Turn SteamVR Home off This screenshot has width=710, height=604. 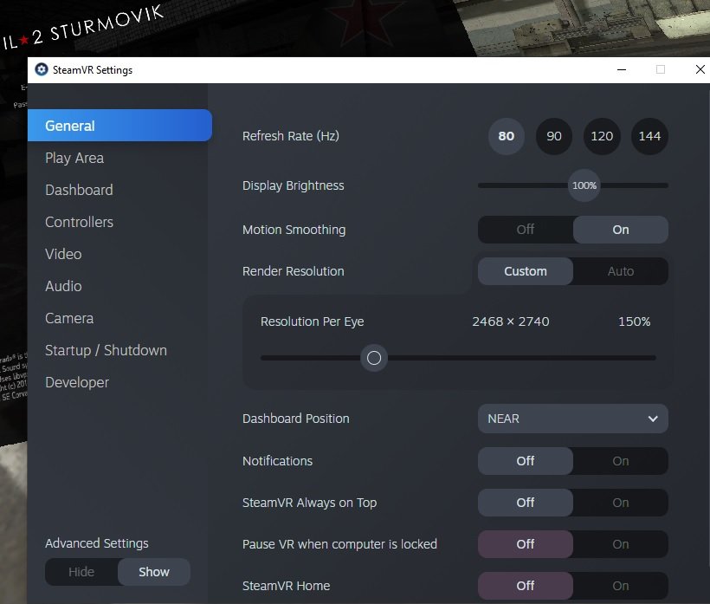point(526,586)
